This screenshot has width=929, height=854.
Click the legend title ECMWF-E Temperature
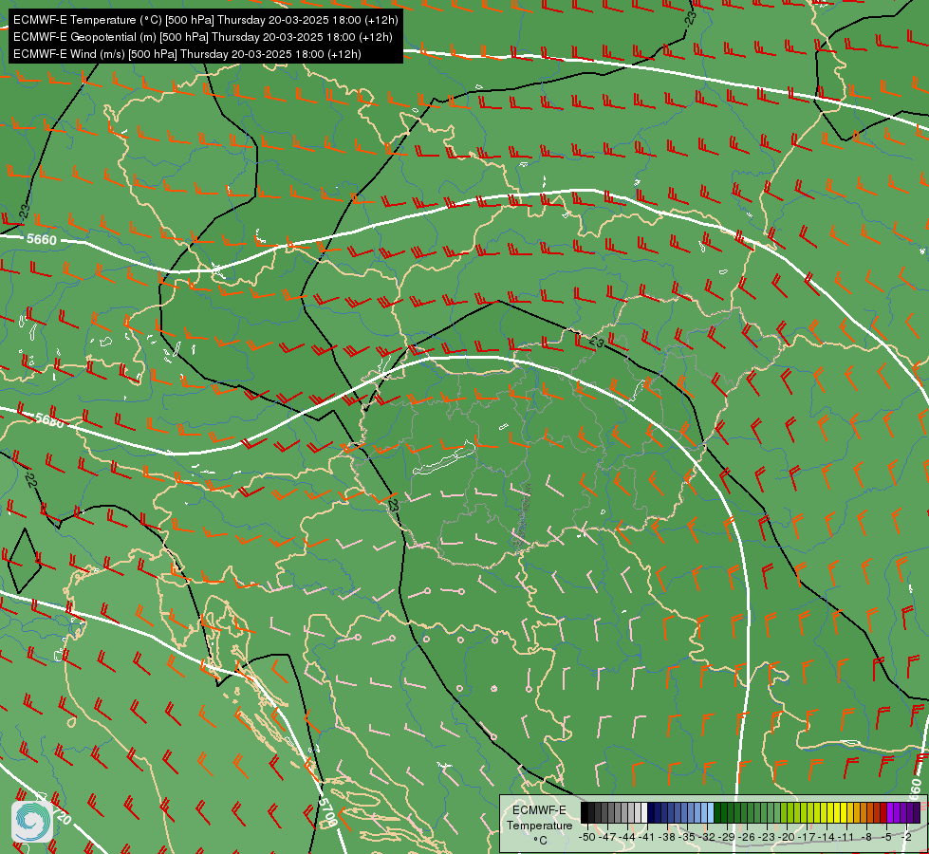click(x=540, y=818)
